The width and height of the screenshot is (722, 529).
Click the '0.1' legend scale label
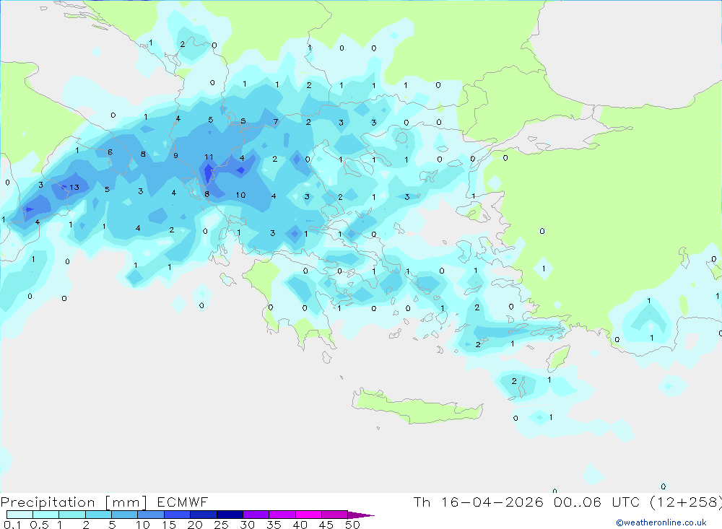[12, 525]
